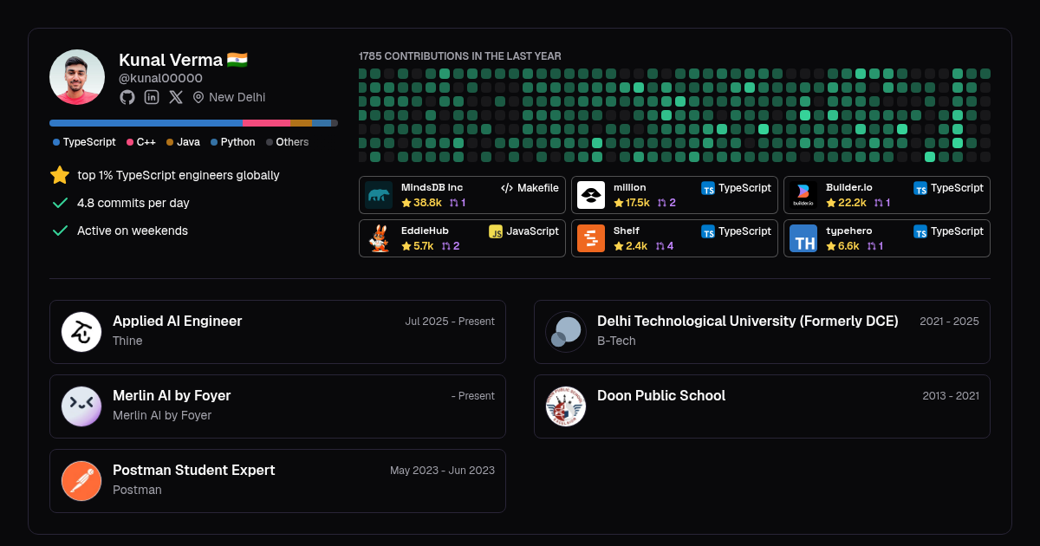
Task: Click the gold star top 1% badge
Action: click(60, 175)
